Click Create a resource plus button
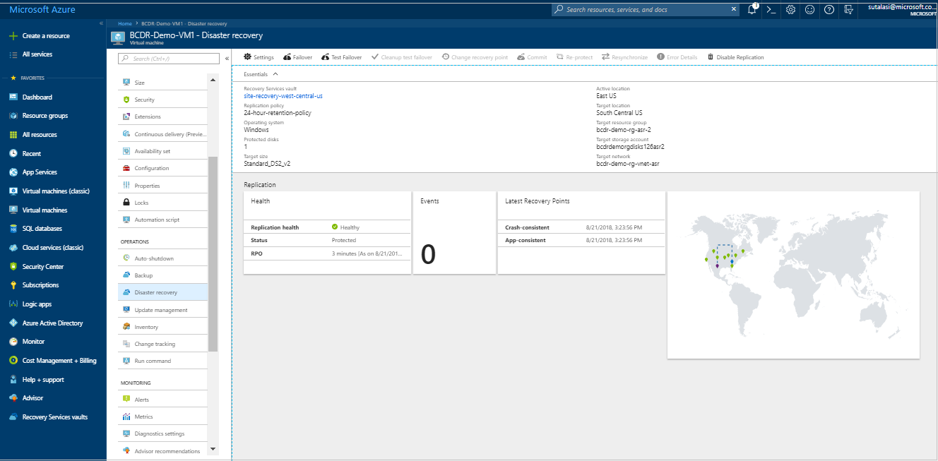 point(40,35)
